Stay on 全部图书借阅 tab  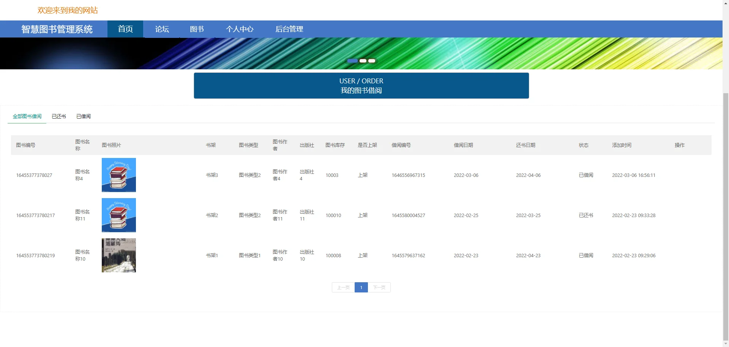tap(27, 116)
